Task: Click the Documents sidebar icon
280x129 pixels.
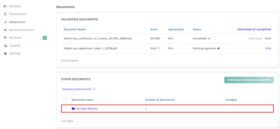Action: (x=5, y=22)
